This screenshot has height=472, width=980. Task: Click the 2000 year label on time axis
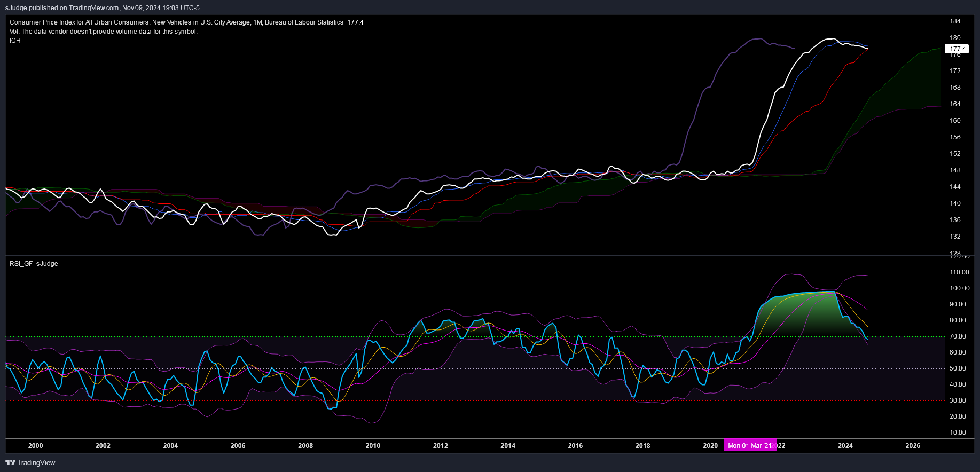tap(36, 446)
